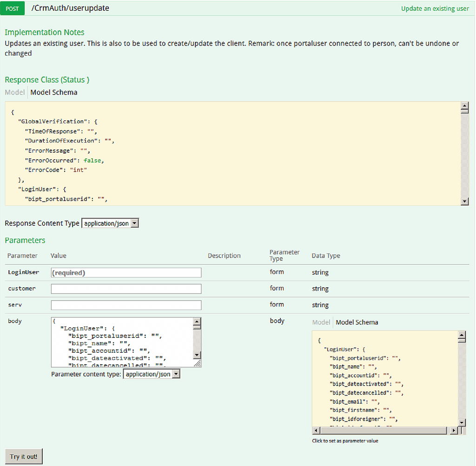Open the Response Content Type dropdown
The image size is (476, 466).
point(110,223)
